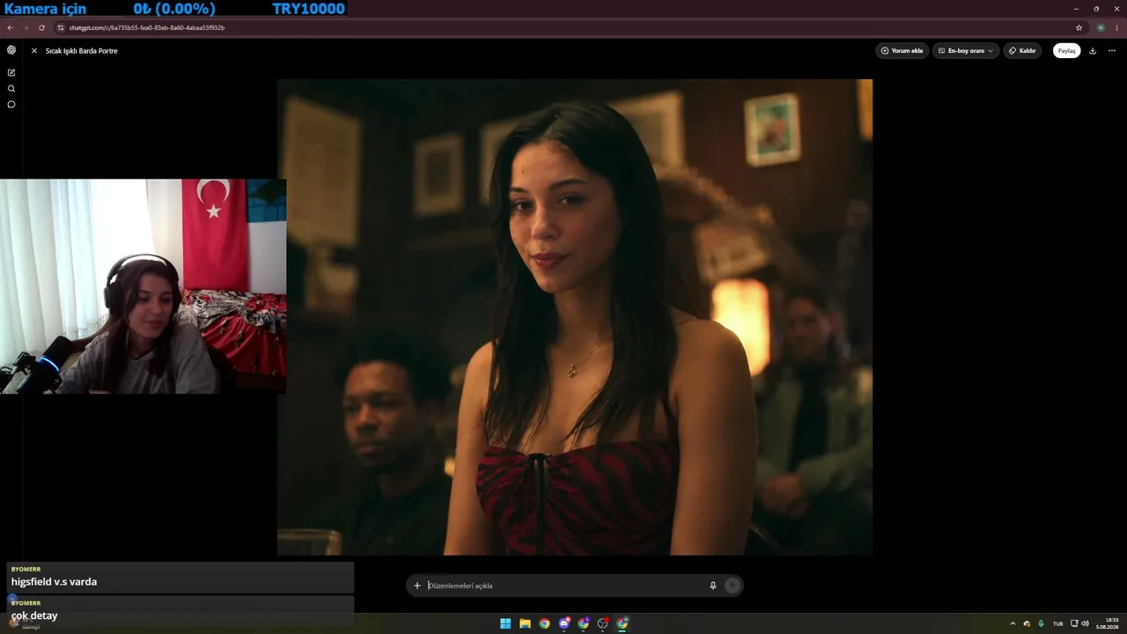Download the image with the download icon
The width and height of the screenshot is (1127, 634).
(x=1093, y=51)
